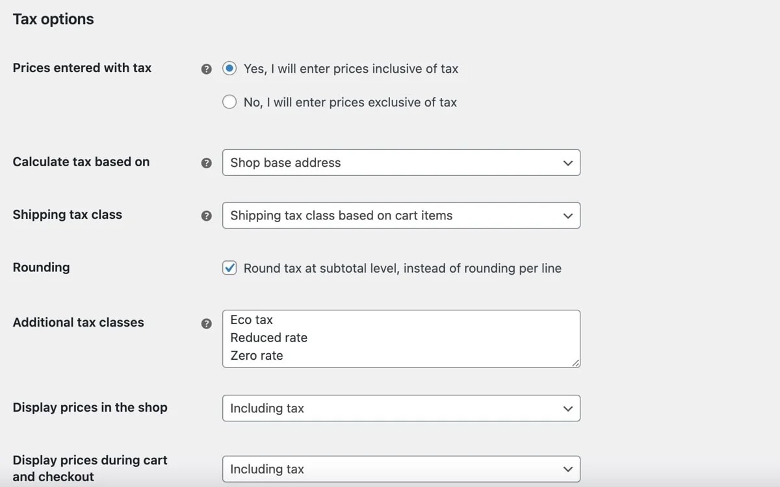Highlight Zero rate in the tax classes list
This screenshot has width=780, height=487.
(x=256, y=355)
